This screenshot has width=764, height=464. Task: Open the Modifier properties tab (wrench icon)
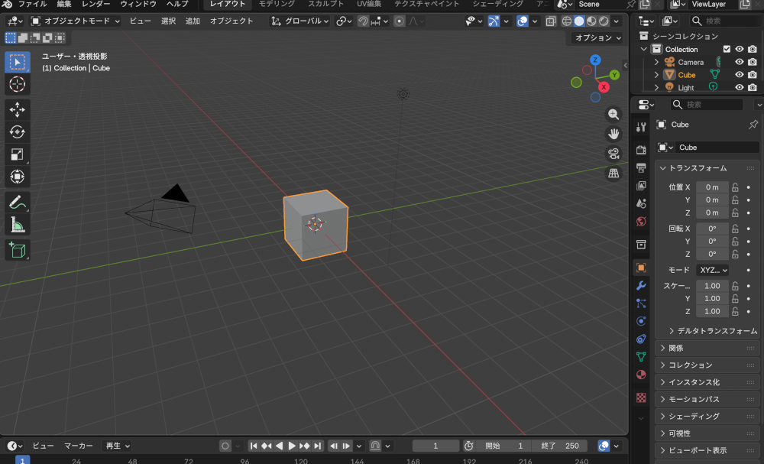pyautogui.click(x=640, y=286)
